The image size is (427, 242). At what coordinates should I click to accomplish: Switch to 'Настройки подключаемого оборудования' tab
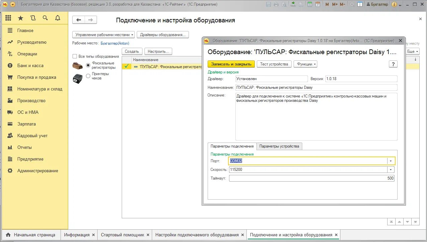coord(197,235)
